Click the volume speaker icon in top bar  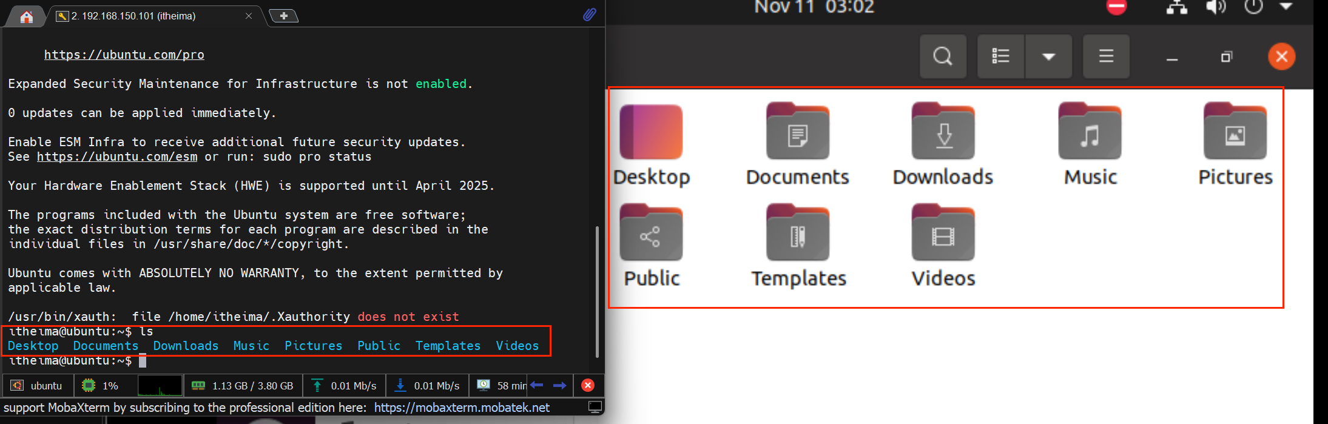coord(1216,7)
